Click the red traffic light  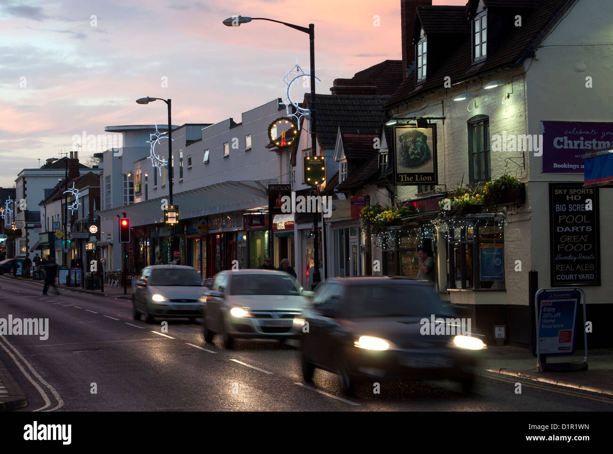(124, 222)
